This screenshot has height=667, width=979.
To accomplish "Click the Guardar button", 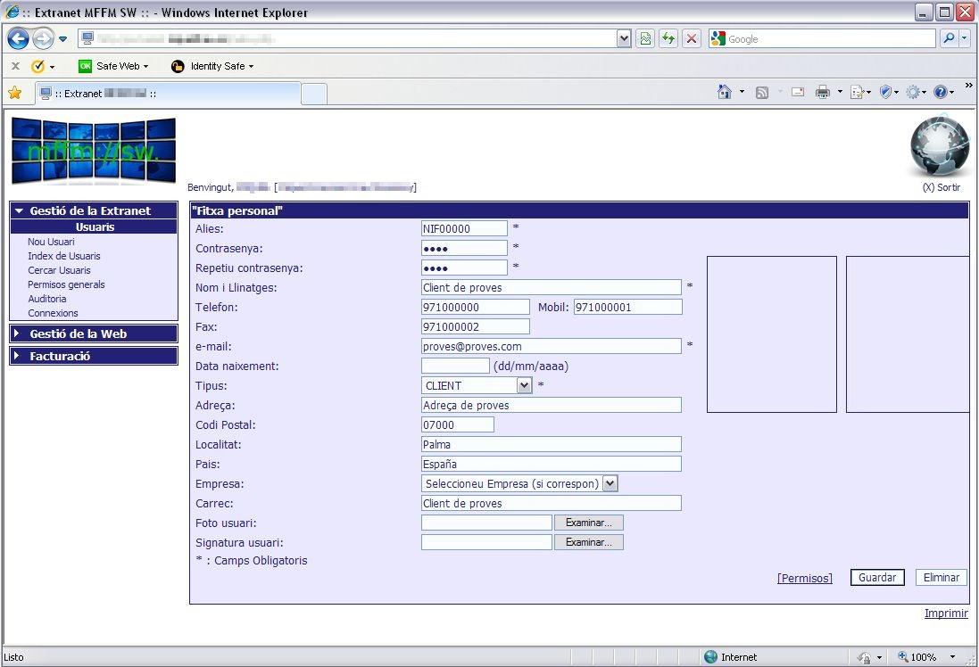I will pos(876,578).
